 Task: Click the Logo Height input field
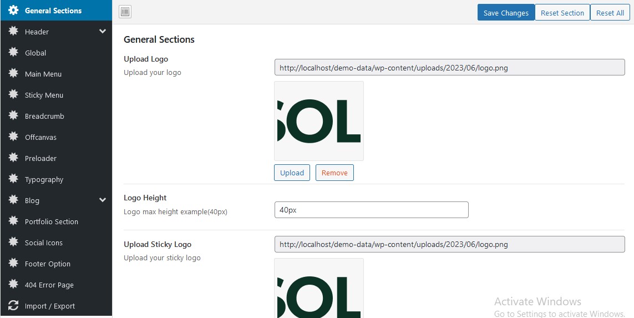(371, 210)
